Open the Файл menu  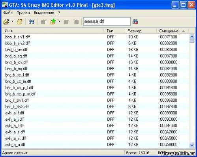point(8,13)
